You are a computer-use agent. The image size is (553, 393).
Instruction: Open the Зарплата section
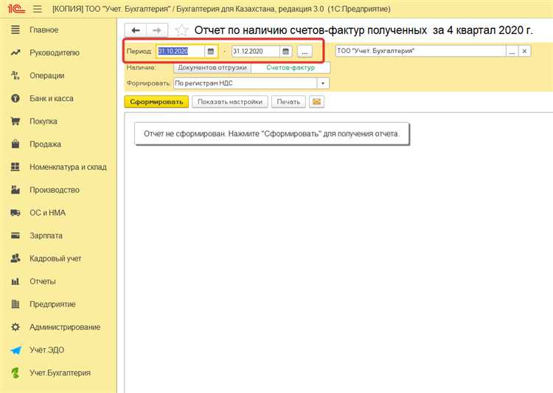[46, 236]
